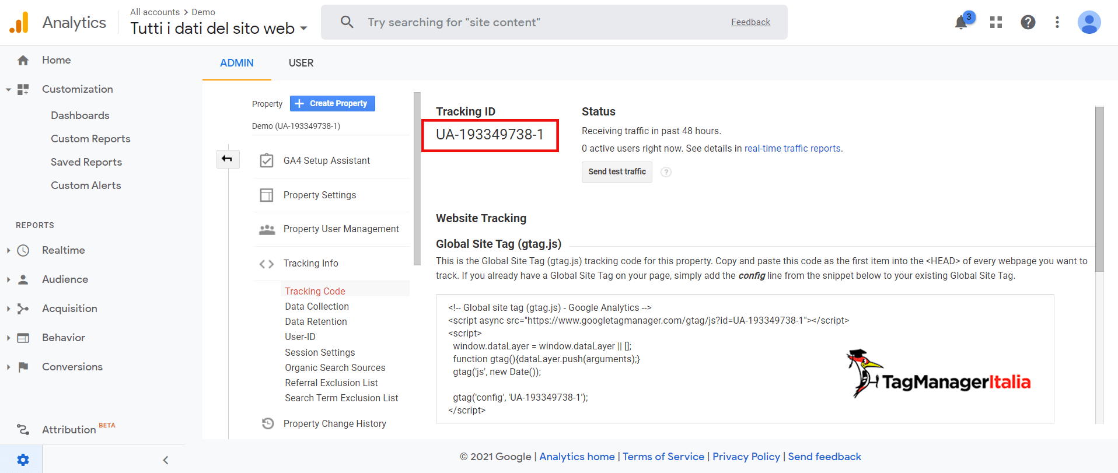The image size is (1118, 473).
Task: Open the Analytics home footer link
Action: [577, 457]
